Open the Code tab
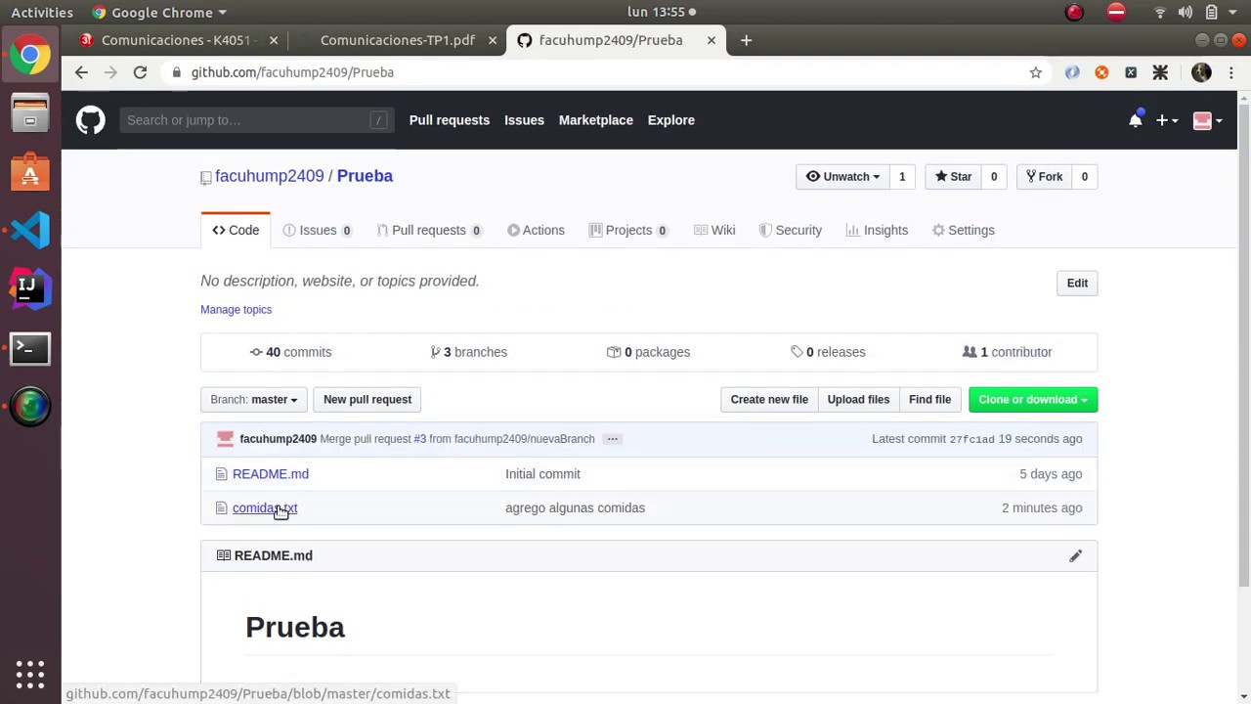This screenshot has width=1251, height=704. 236,231
